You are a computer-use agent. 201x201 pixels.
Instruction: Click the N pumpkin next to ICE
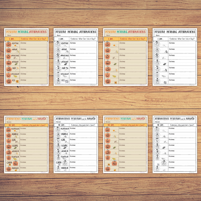click(x=9, y=80)
